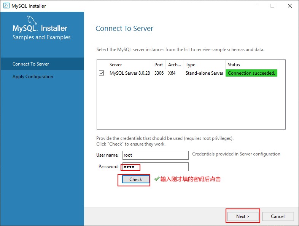Click the Connection succeeded status cell
Viewport: 299px width, 226px height.
pos(251,73)
